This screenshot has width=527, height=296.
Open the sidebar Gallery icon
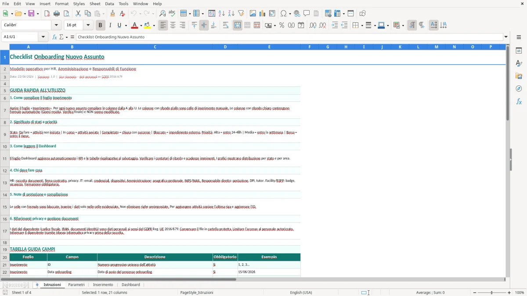point(519,76)
